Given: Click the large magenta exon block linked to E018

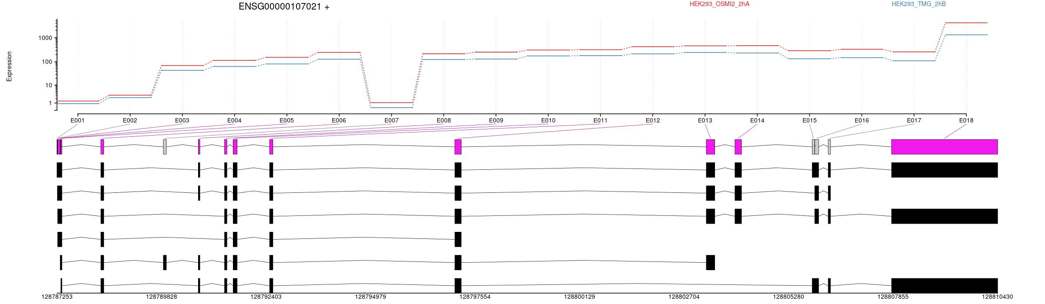Looking at the screenshot, I should tap(944, 147).
